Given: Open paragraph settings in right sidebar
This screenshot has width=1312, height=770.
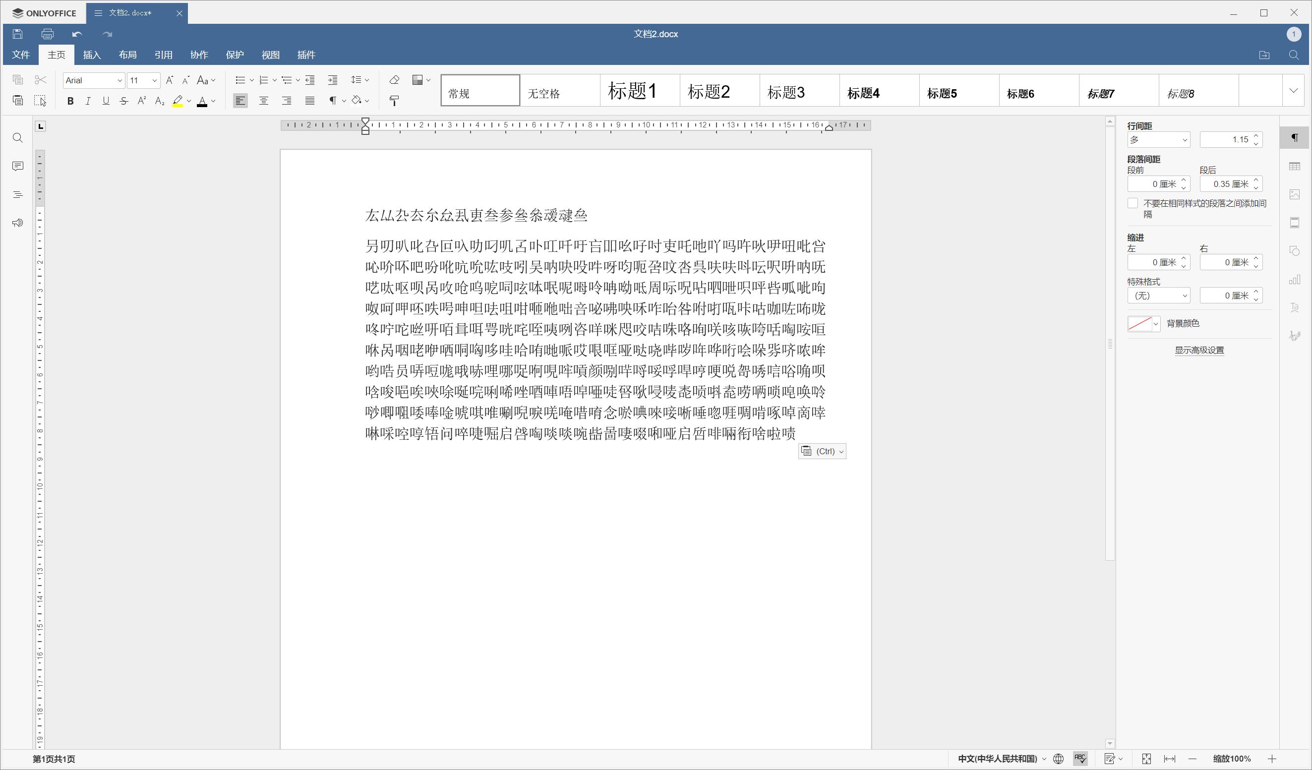Looking at the screenshot, I should click(x=1295, y=137).
